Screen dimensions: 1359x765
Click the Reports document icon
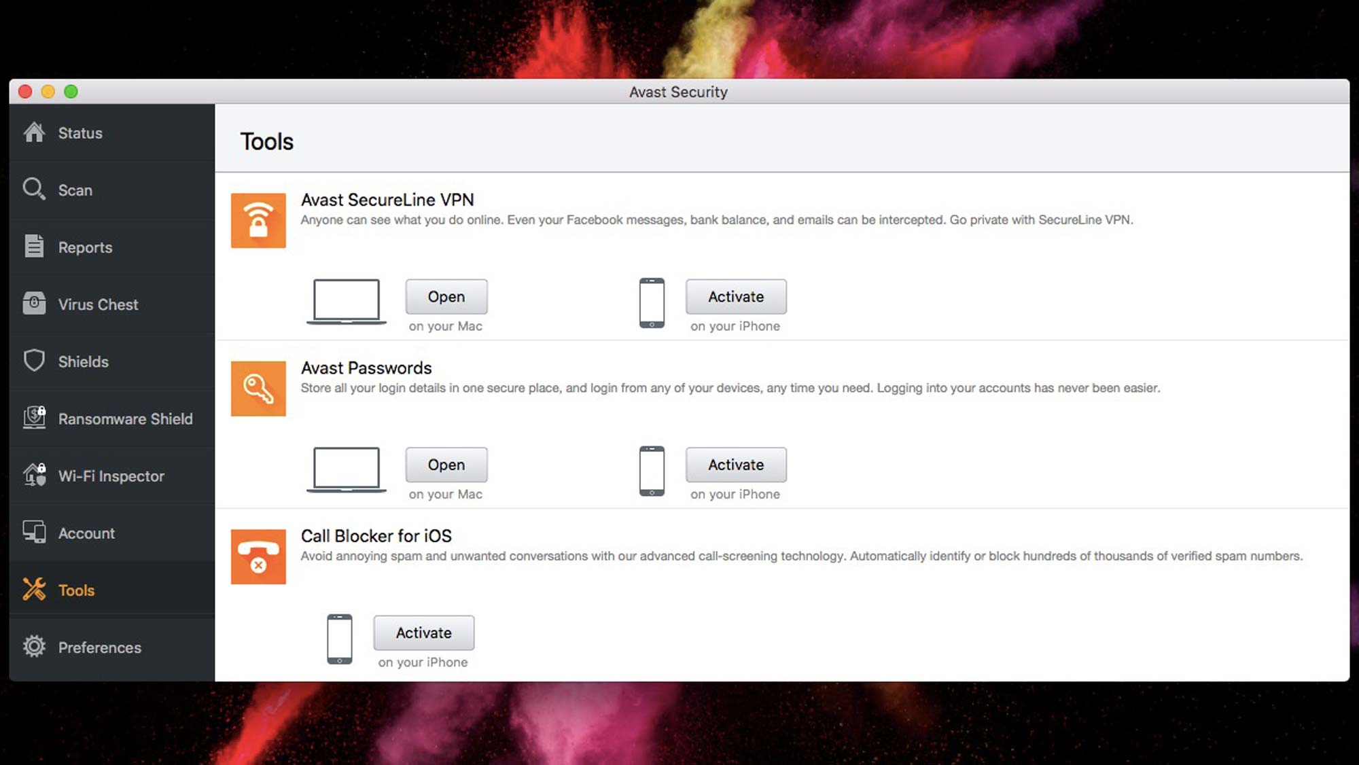coord(34,246)
